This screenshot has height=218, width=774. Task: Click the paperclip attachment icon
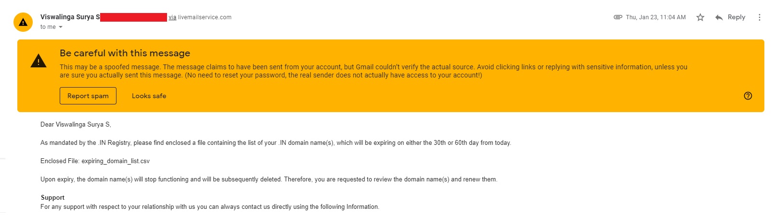(618, 17)
